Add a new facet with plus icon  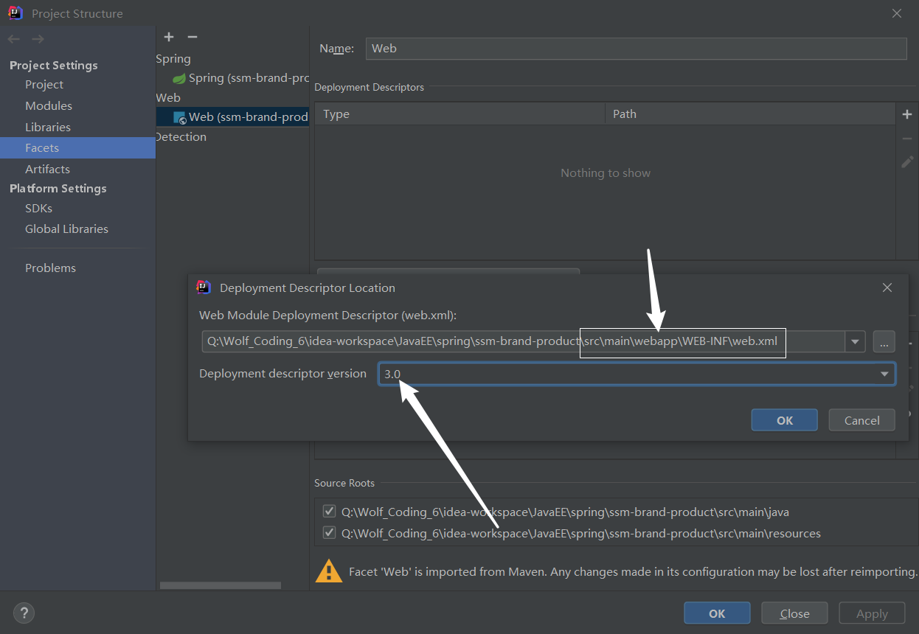tap(169, 37)
